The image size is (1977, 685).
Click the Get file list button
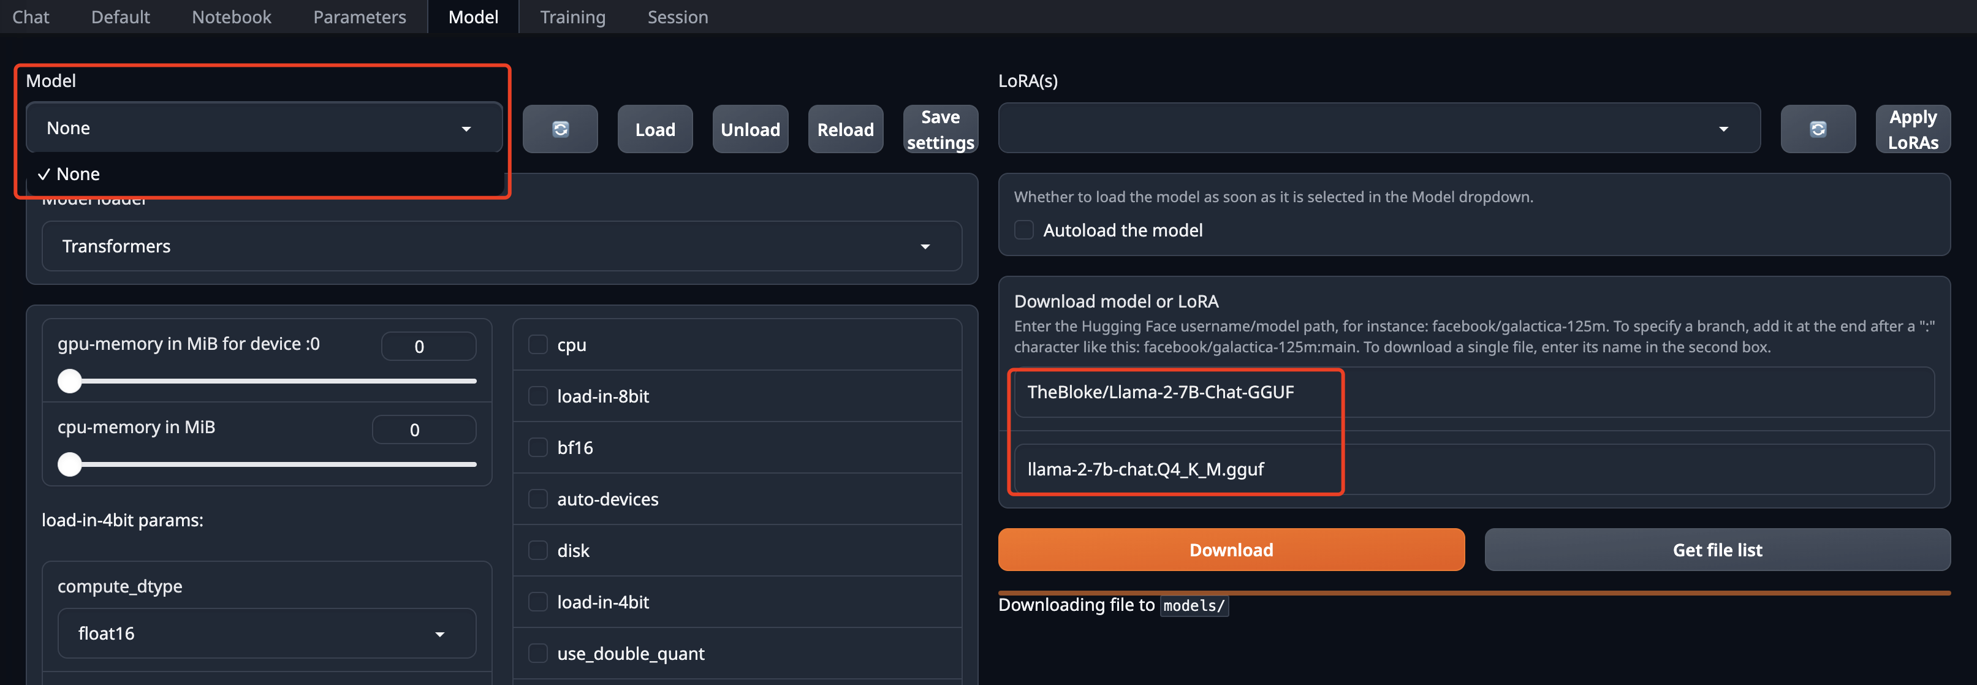click(x=1717, y=550)
